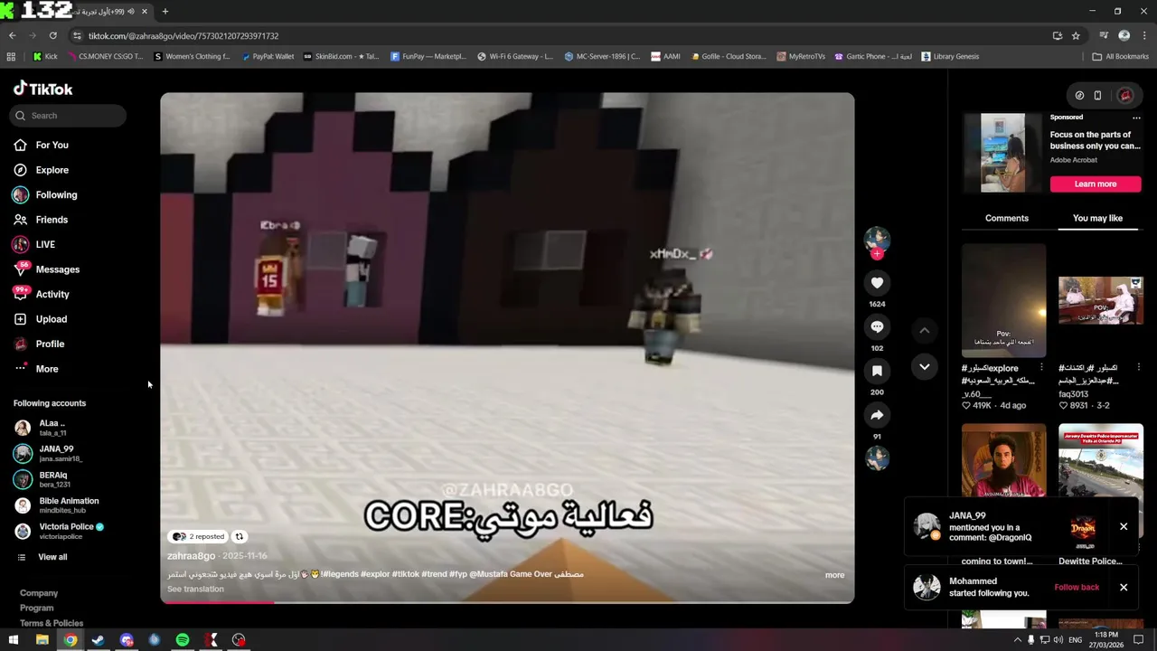Save video with bookmark icon

point(877,371)
